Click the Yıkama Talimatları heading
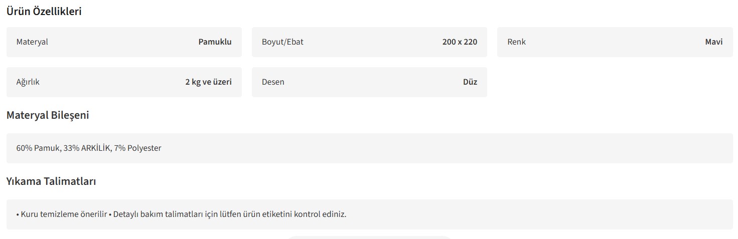The height and width of the screenshot is (239, 738). (51, 181)
